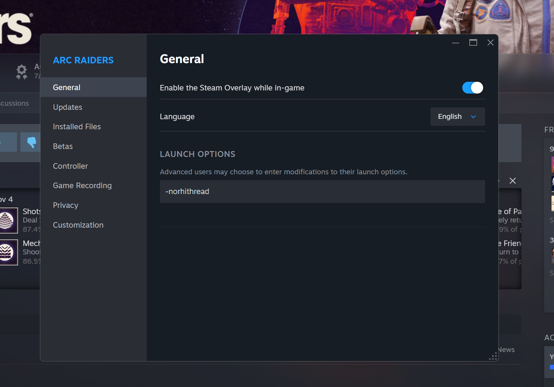The height and width of the screenshot is (387, 554).
Task: Open the Discussions page link
Action: click(14, 103)
